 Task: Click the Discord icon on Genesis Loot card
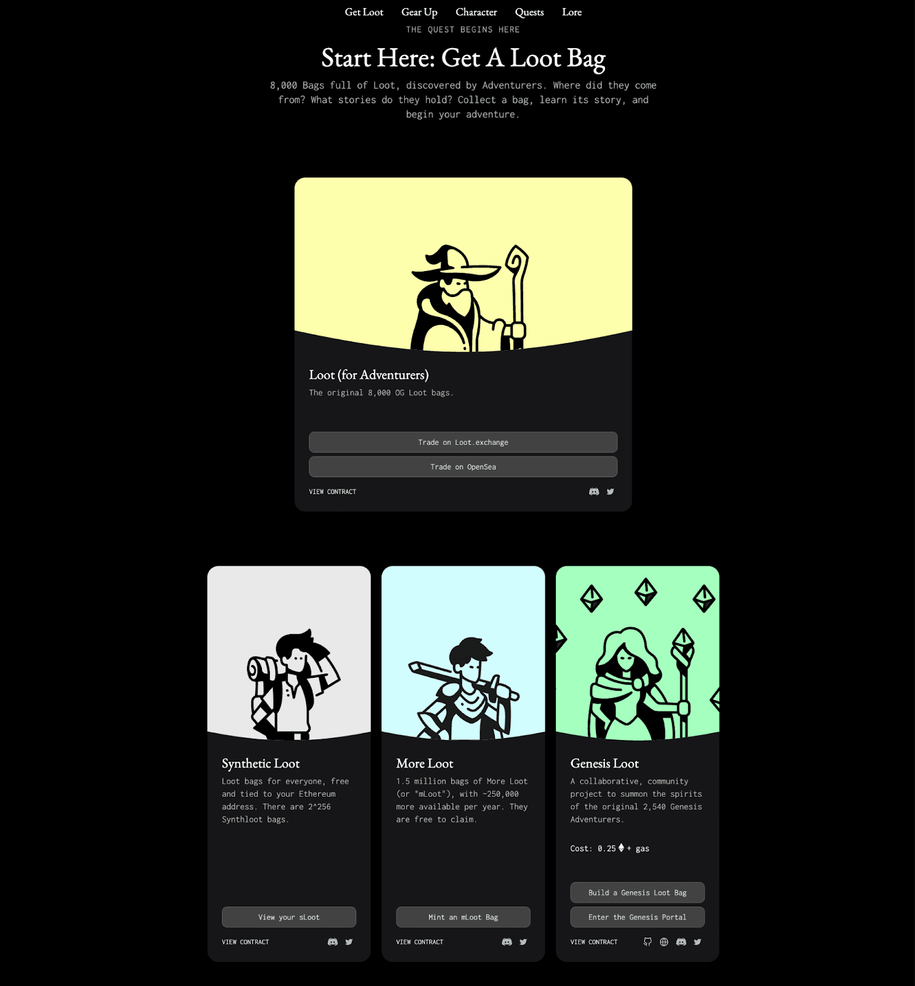point(681,942)
